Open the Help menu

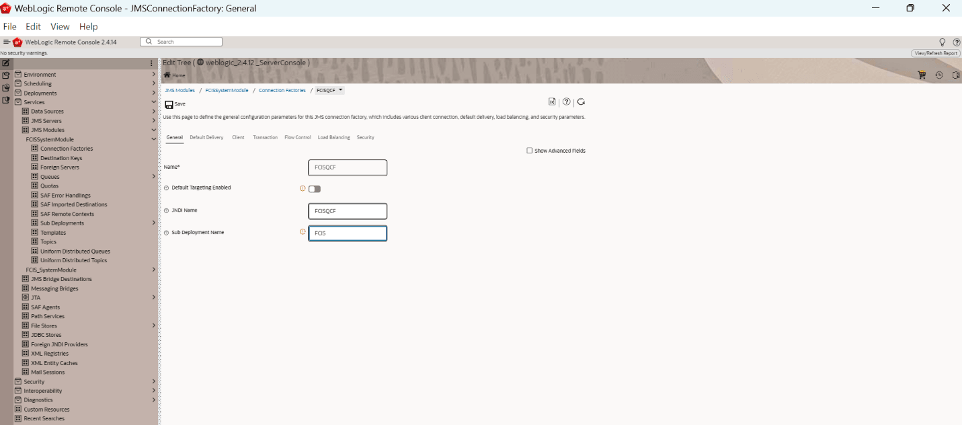(88, 26)
